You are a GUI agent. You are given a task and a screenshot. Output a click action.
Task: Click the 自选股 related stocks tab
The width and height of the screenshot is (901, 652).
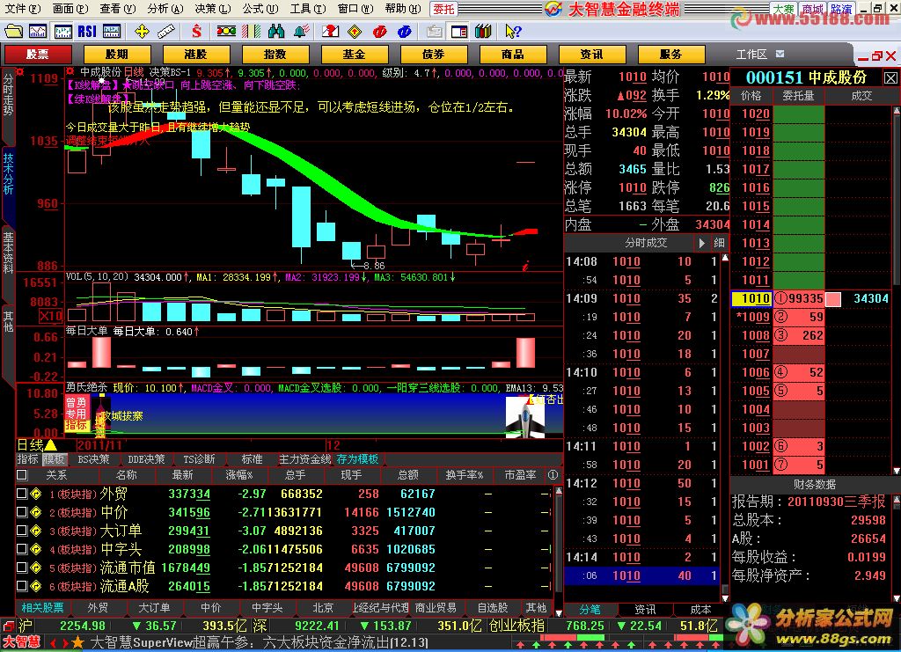point(493,608)
